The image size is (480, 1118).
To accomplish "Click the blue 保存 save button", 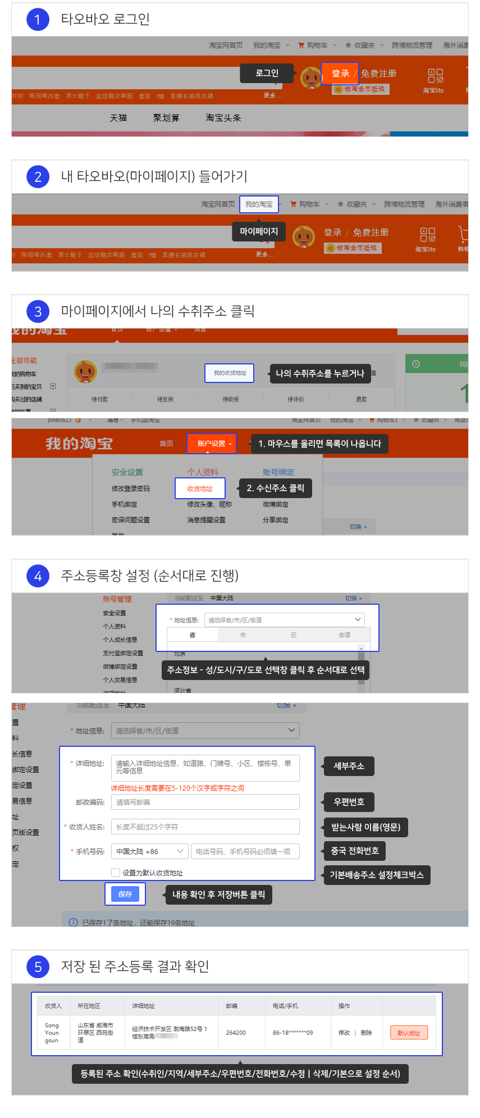I will [125, 894].
